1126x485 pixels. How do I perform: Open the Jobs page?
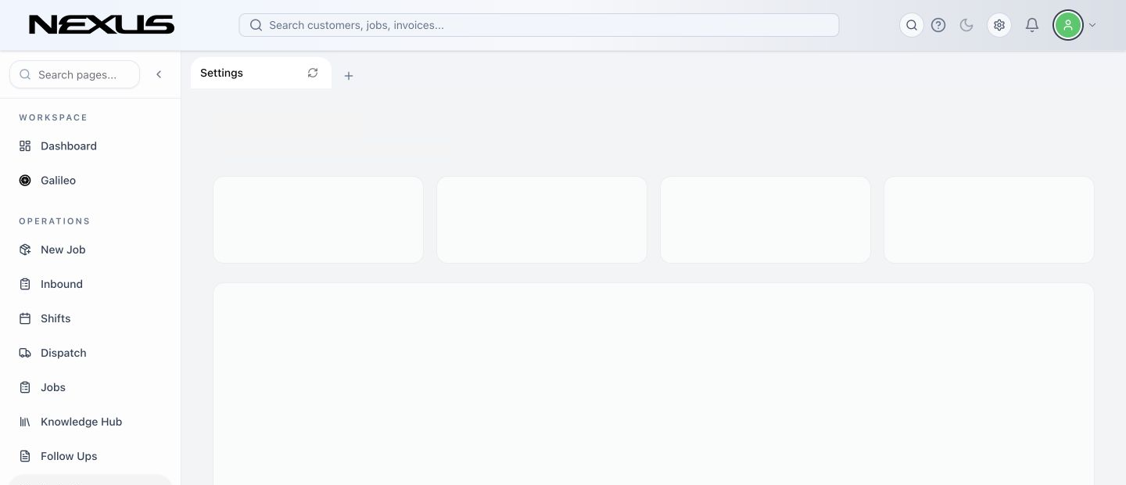click(90, 387)
